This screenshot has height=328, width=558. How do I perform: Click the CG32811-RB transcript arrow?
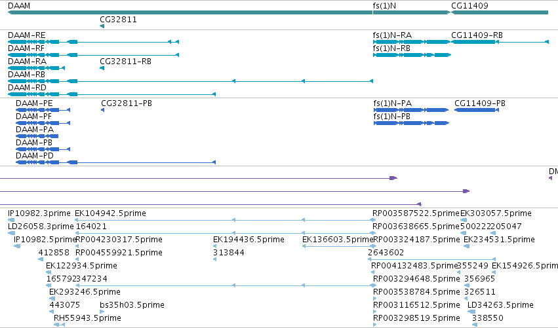102,68
